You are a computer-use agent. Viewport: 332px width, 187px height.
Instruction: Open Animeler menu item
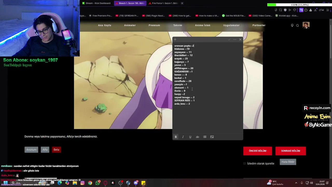(x=130, y=25)
